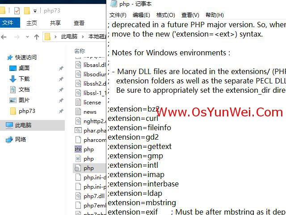Click the folder icon in address bar

48,37
